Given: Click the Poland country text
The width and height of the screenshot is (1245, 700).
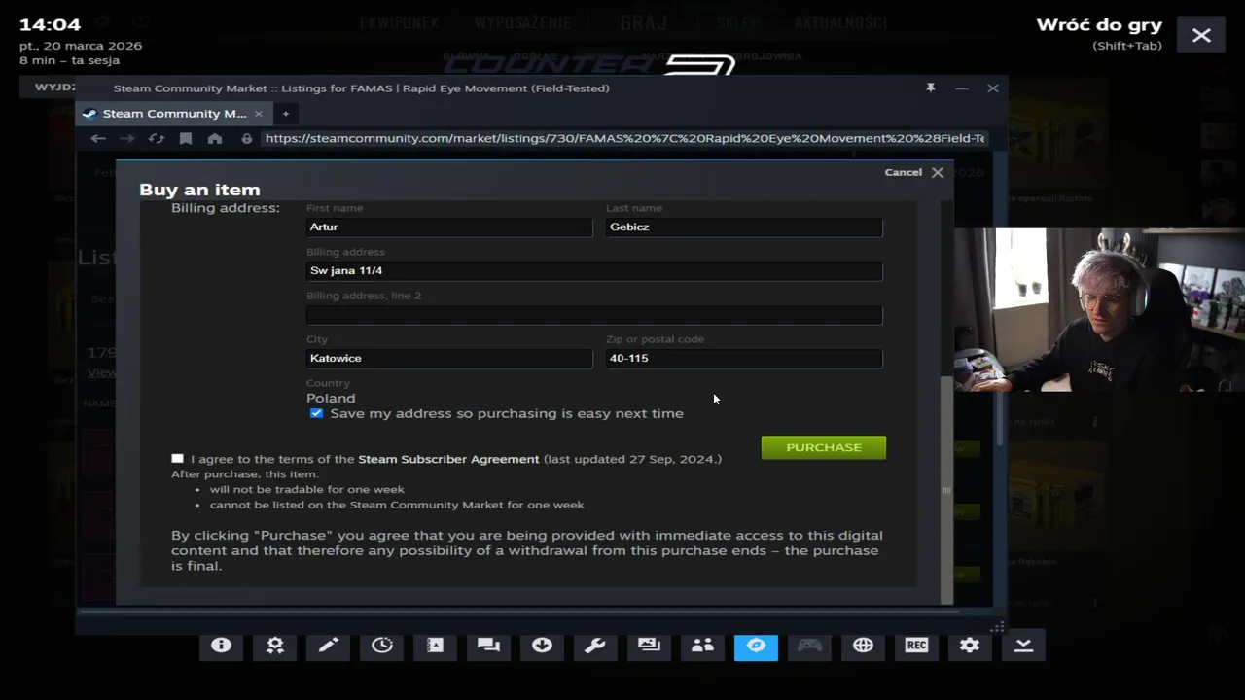Looking at the screenshot, I should click(x=331, y=398).
